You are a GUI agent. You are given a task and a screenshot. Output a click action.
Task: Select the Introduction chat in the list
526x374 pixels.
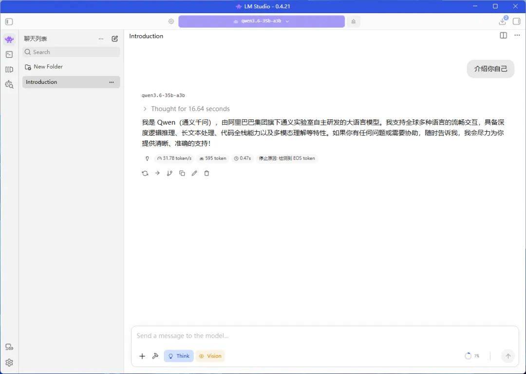[71, 82]
